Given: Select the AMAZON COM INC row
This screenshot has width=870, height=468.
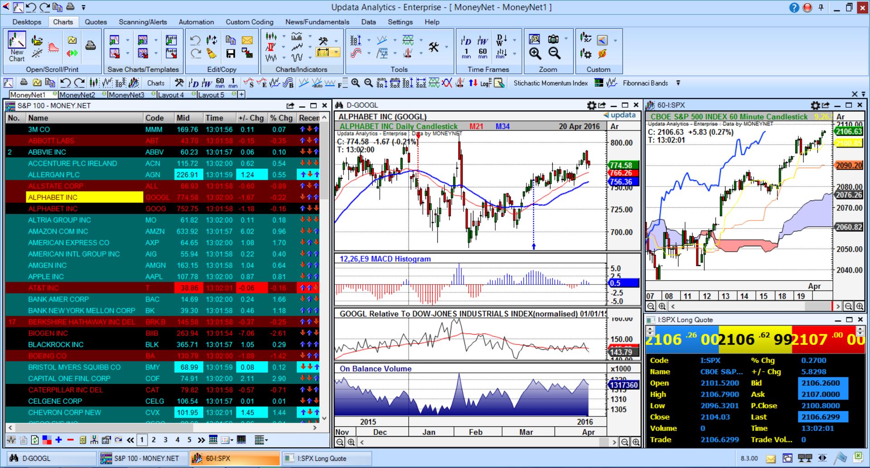Looking at the screenshot, I should 162,231.
